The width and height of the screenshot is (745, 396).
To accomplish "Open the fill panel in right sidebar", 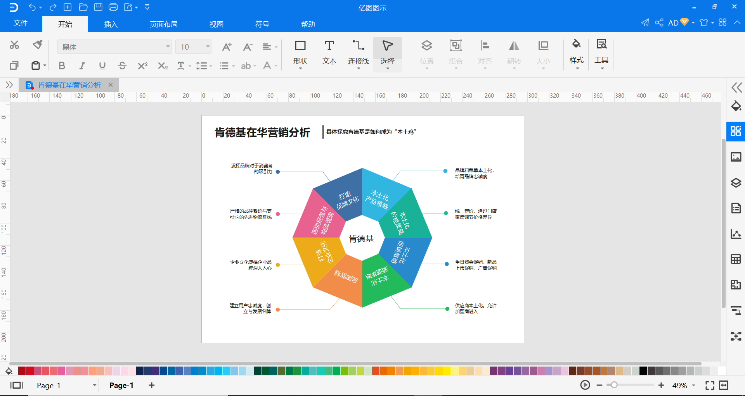I will (x=736, y=106).
